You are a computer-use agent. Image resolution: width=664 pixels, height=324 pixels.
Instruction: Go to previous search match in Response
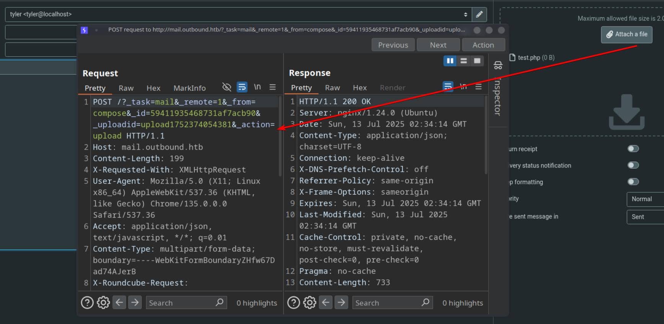(x=326, y=303)
